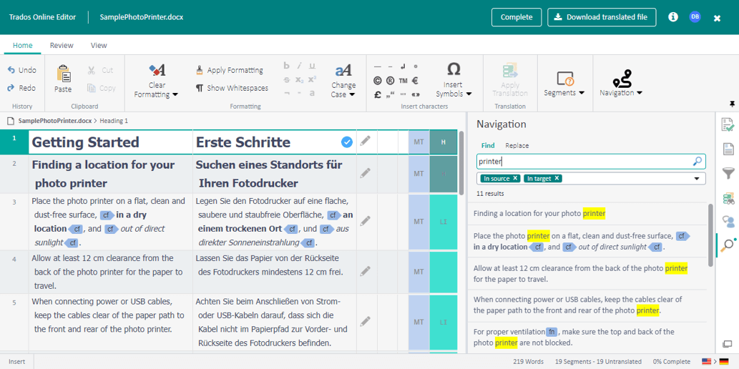Click the printer search text field
The image size is (739, 369).
coord(583,162)
